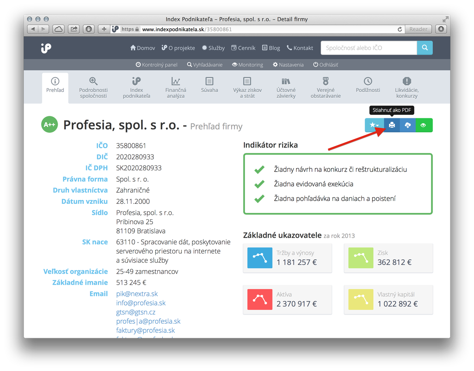The height and width of the screenshot is (371, 474).
Task: Click the pik@nextra.sk email link
Action: 137,294
